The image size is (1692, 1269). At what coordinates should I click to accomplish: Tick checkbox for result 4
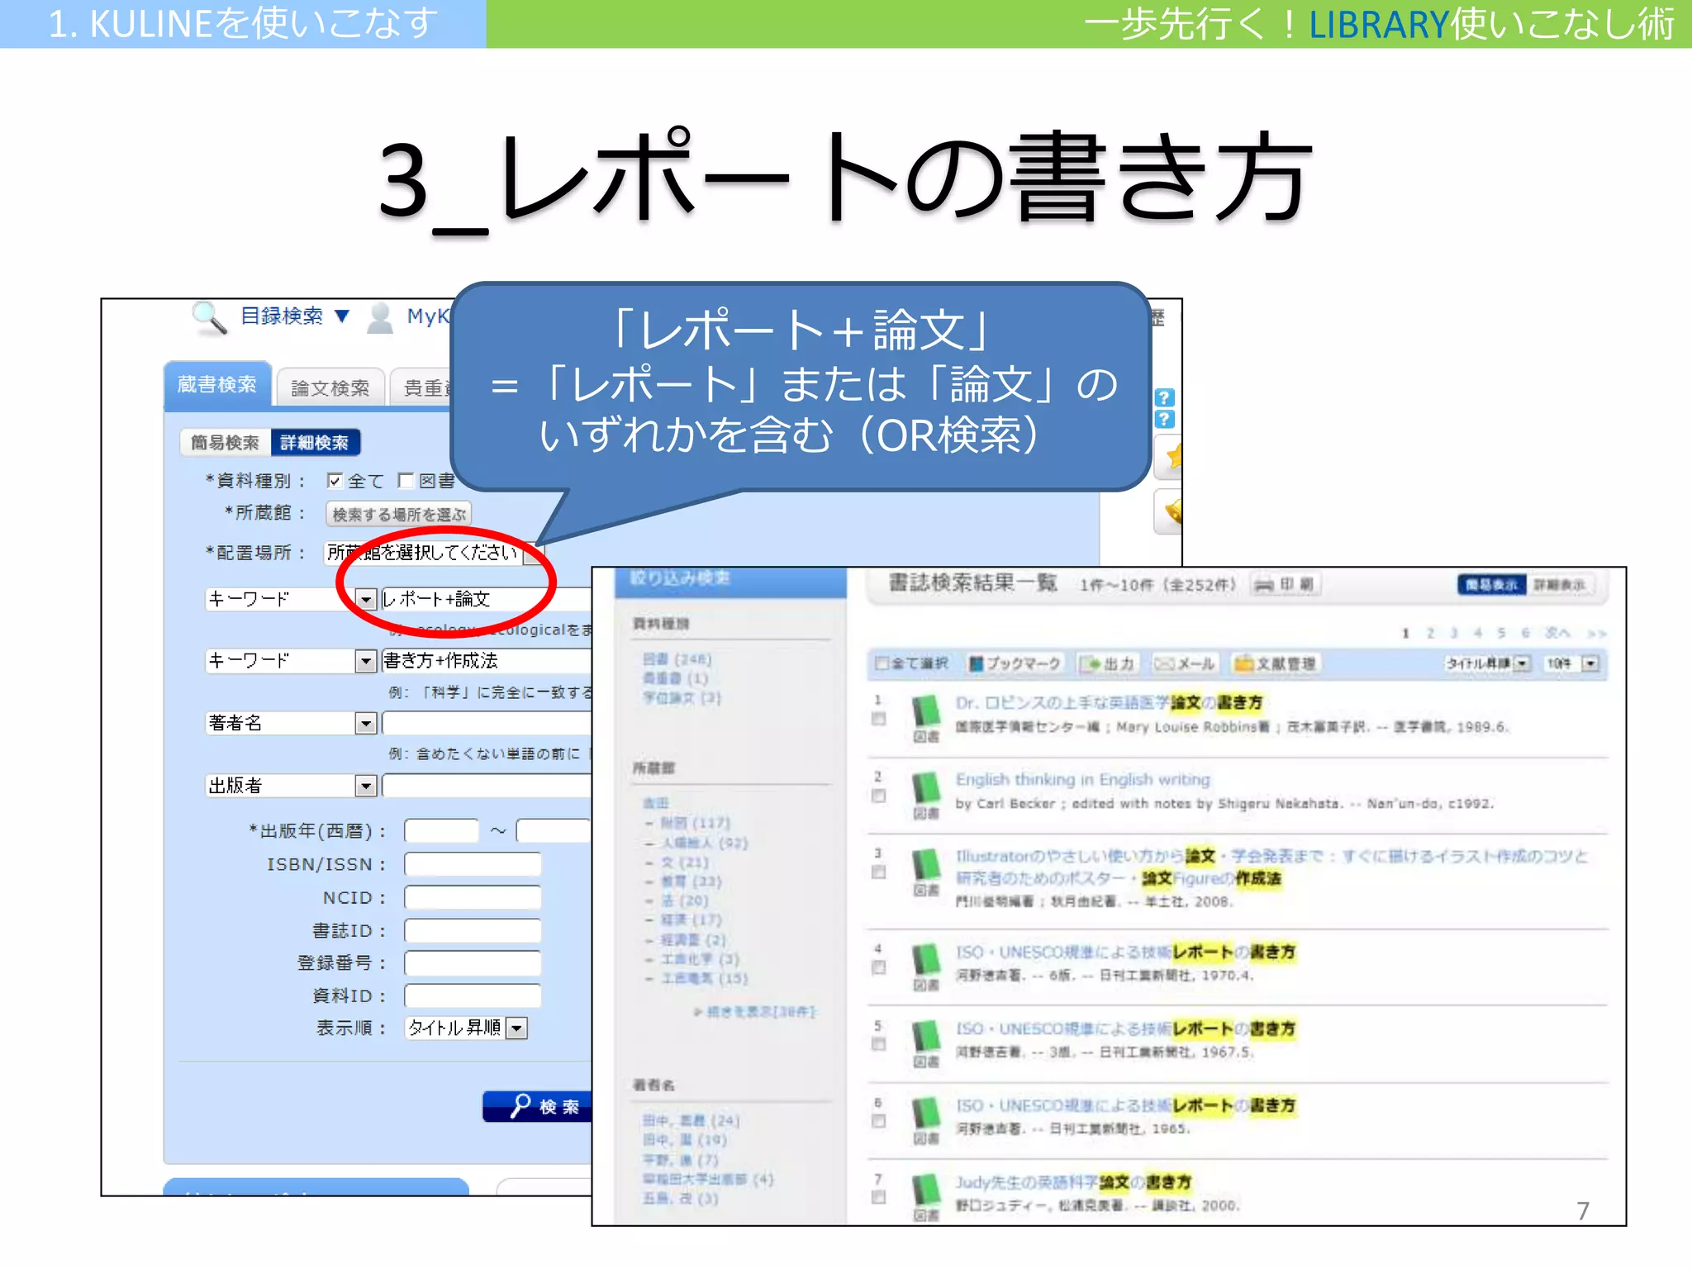point(878,967)
